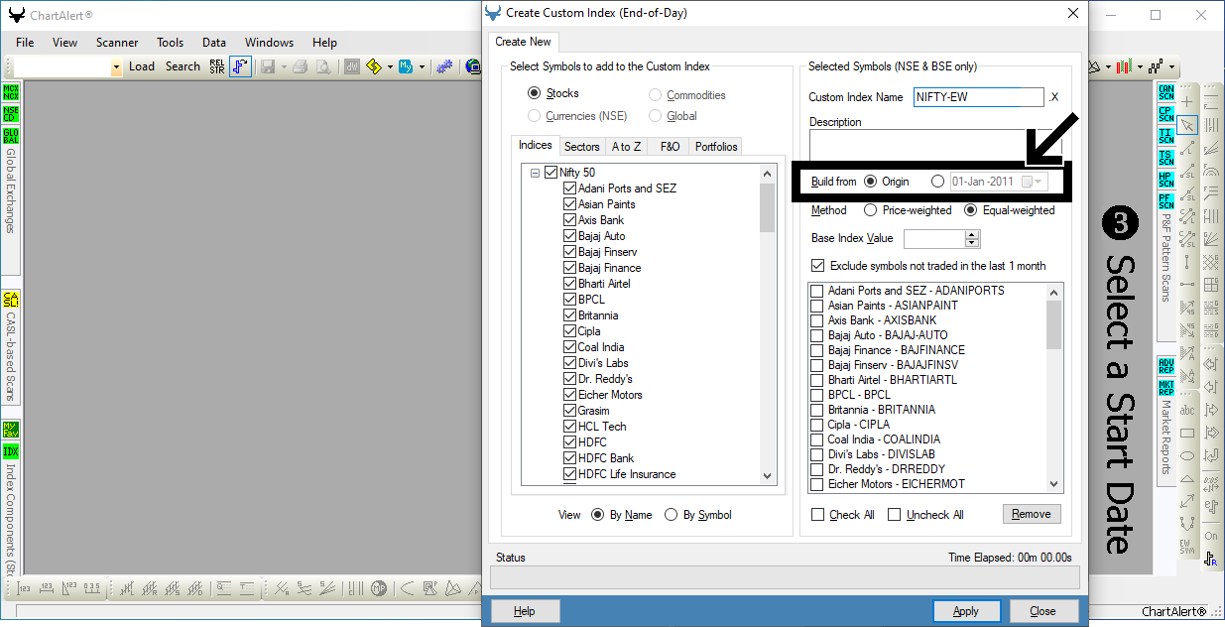
Task: Click the blue gears settings icon
Action: 445,66
